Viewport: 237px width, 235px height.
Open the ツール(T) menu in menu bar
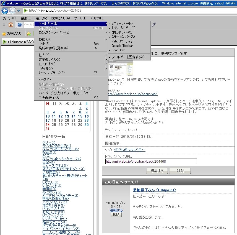click(80, 18)
